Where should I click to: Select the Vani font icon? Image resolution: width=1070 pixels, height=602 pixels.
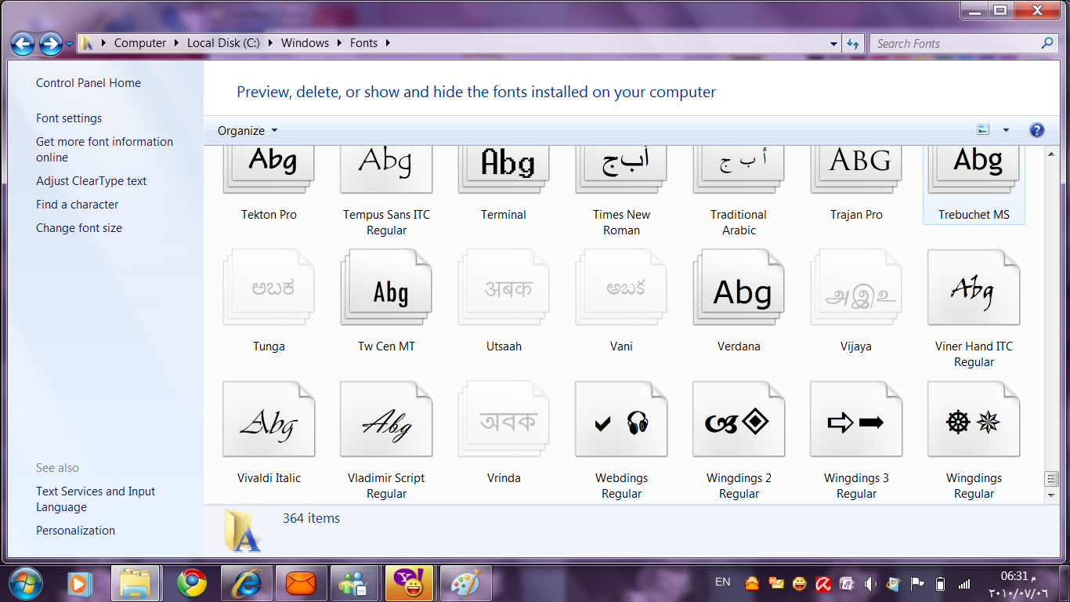click(621, 288)
